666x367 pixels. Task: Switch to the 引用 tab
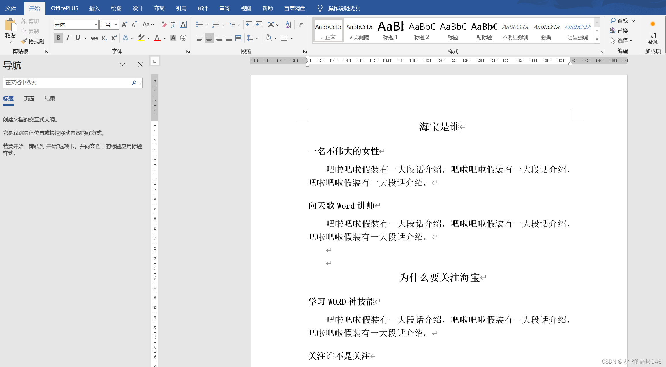(x=181, y=8)
